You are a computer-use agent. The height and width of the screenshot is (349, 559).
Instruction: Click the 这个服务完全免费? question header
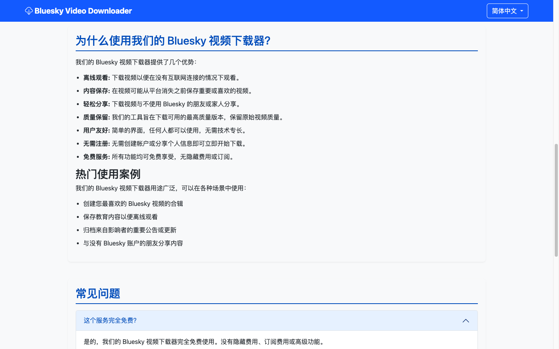pyautogui.click(x=276, y=321)
